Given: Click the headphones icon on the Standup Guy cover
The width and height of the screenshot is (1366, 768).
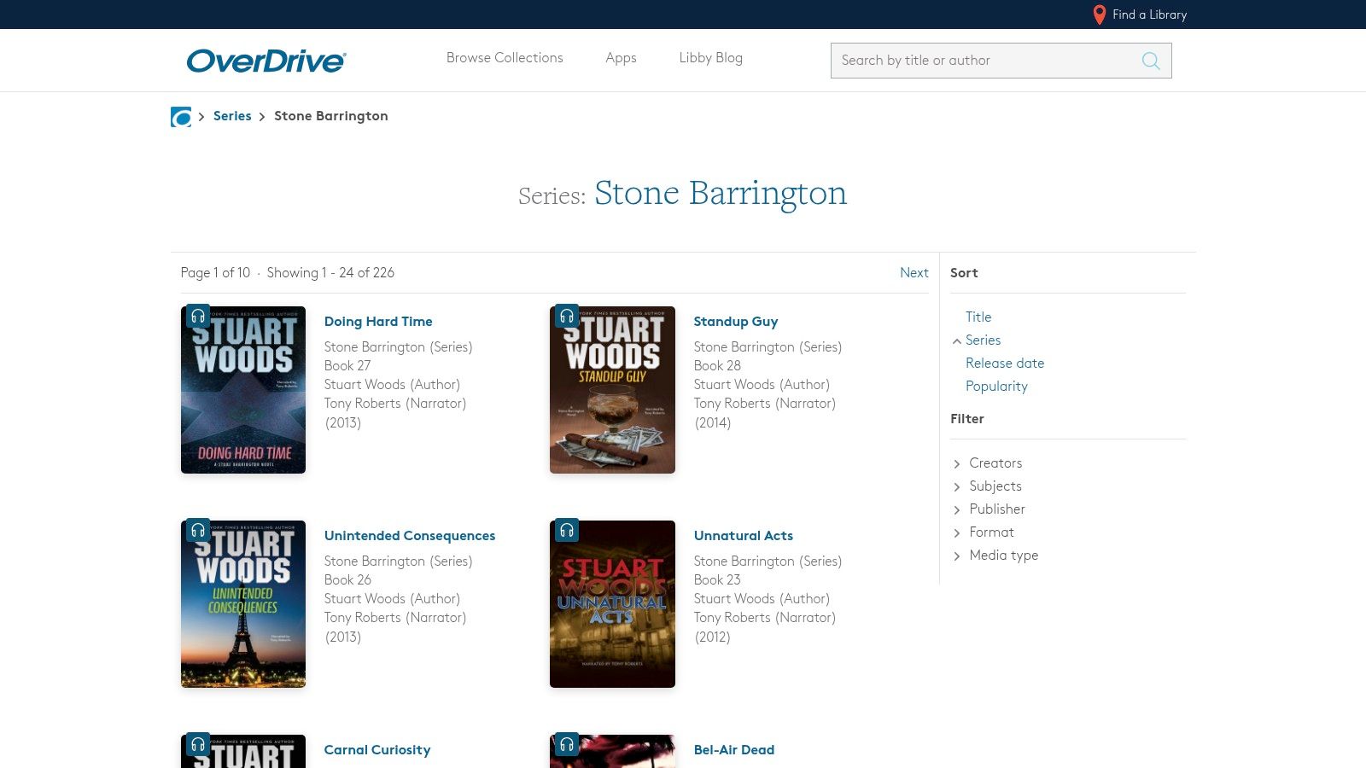Looking at the screenshot, I should (x=566, y=316).
